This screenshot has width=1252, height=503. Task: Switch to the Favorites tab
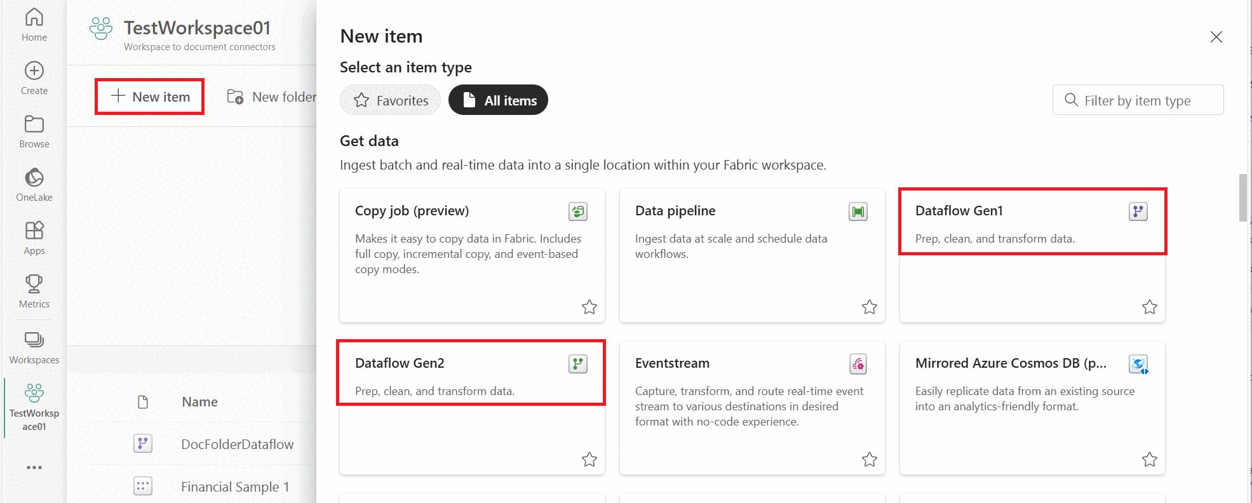pos(391,100)
